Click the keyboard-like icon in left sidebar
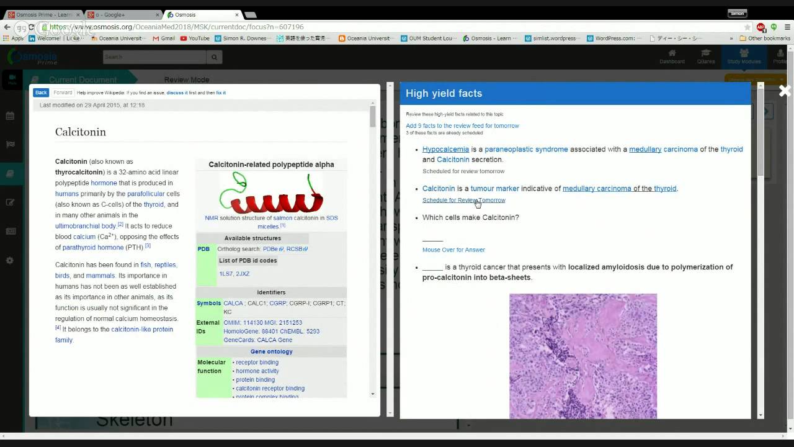This screenshot has height=447, width=794. pos(10,232)
